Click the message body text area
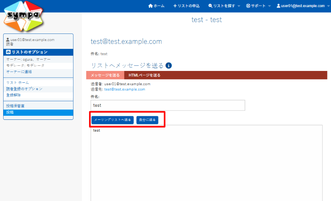Image resolution: width=331 pixels, height=201 pixels. pyautogui.click(x=207, y=163)
